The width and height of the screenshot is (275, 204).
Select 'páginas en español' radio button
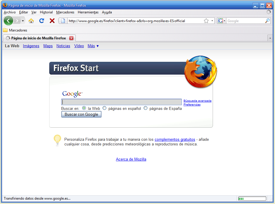(x=105, y=108)
